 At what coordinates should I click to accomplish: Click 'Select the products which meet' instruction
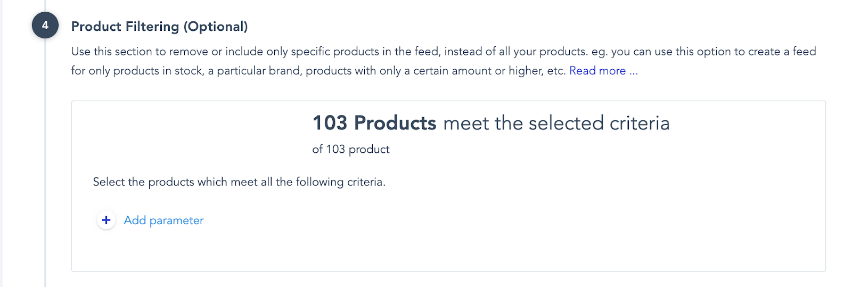click(176, 182)
